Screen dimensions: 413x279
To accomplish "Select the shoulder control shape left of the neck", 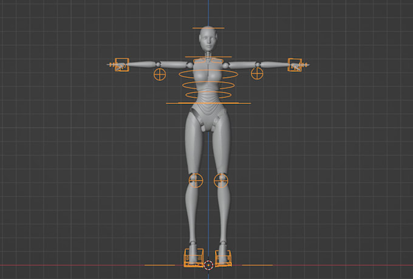I will point(199,61).
